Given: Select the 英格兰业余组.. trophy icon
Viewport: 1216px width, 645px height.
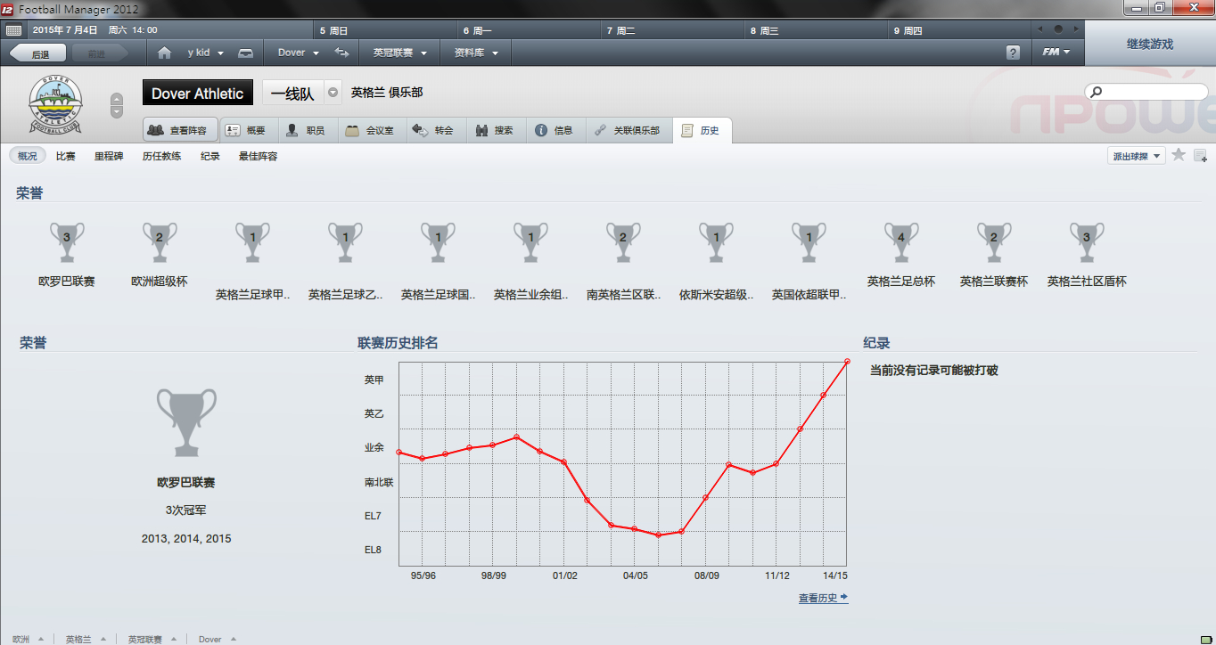Looking at the screenshot, I should [530, 243].
